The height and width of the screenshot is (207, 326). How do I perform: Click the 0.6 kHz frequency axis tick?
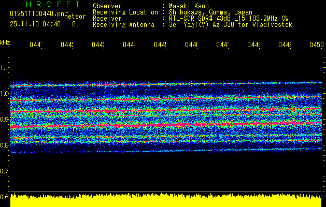click(5, 197)
